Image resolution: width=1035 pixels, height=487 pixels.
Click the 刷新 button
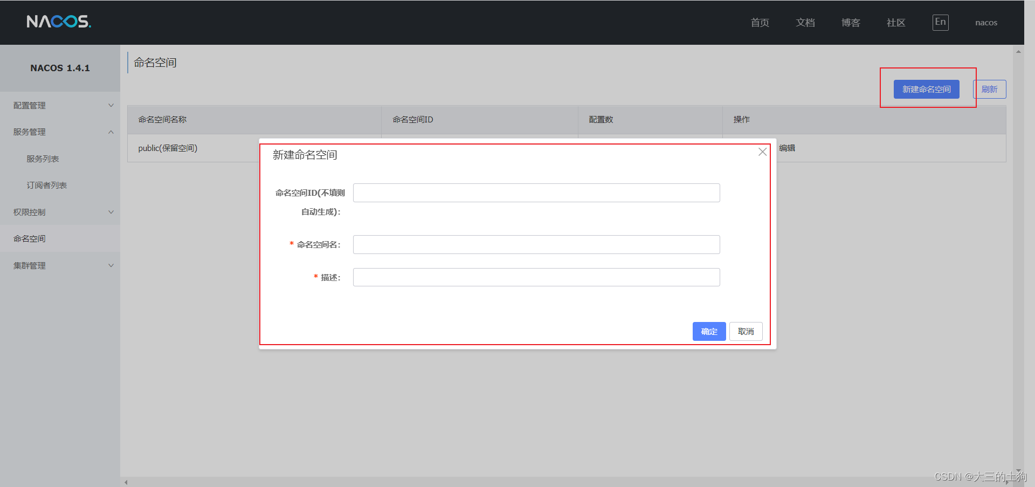coord(990,89)
